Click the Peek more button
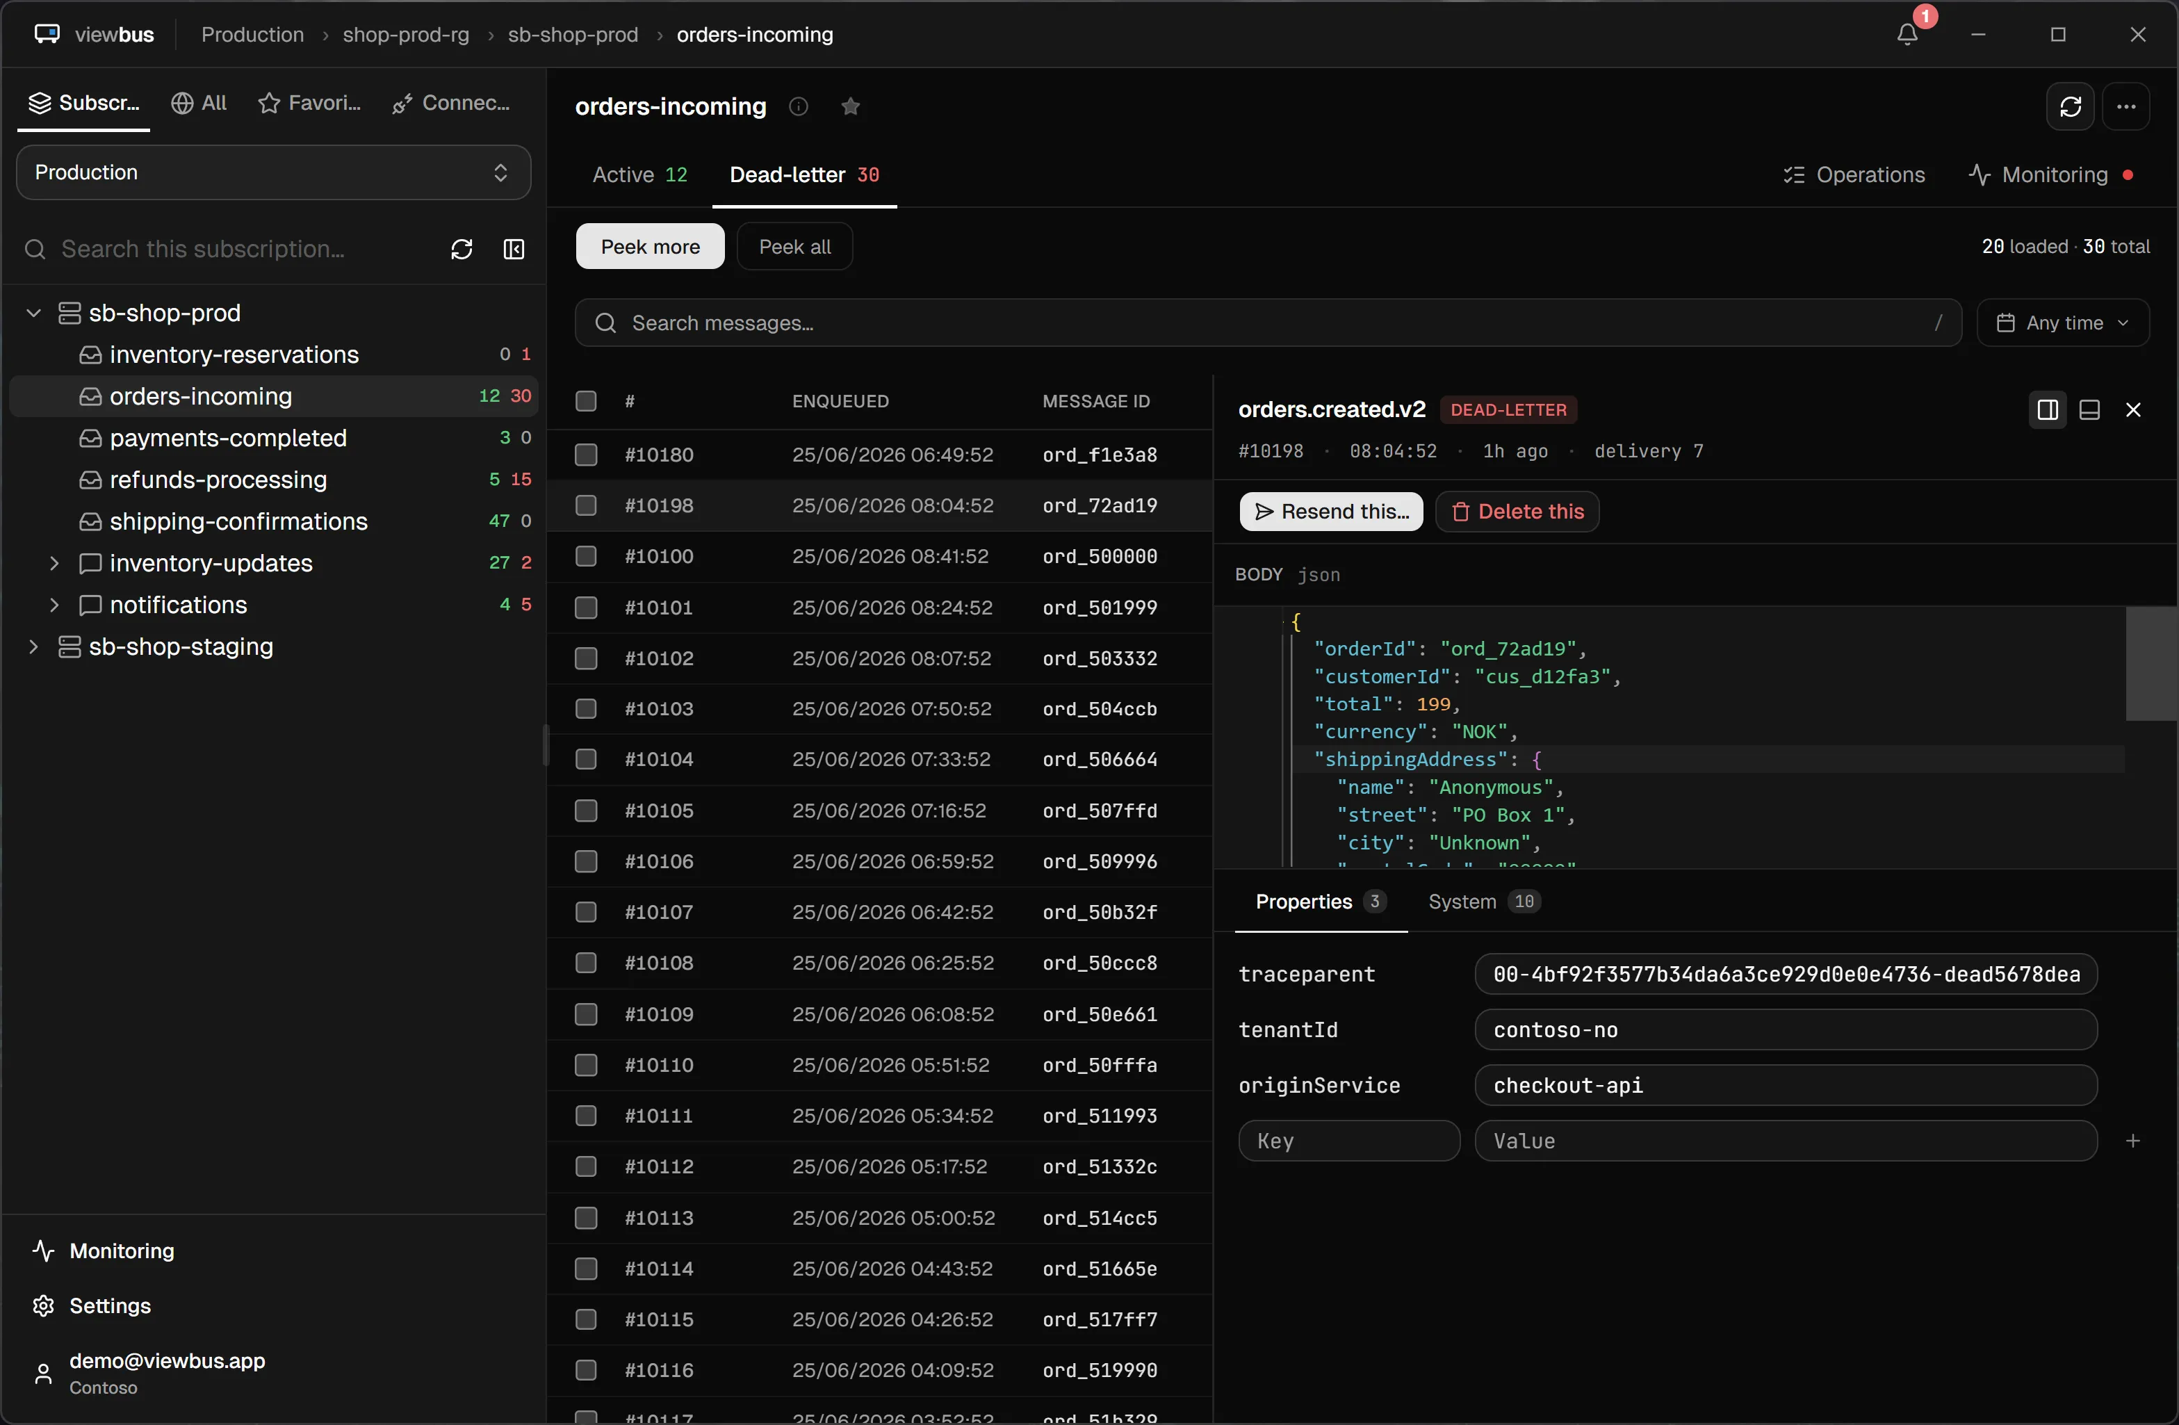The image size is (2179, 1425). coord(650,246)
